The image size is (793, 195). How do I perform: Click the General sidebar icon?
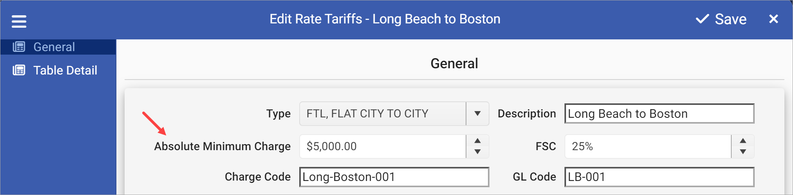tap(19, 47)
